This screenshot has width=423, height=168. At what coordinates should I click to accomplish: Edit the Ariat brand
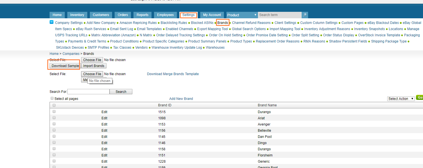pyautogui.click(x=104, y=118)
